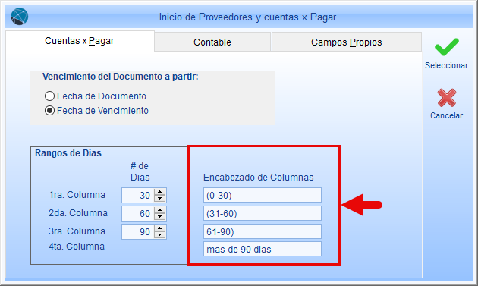Click the Cancelar button label
Image resolution: width=478 pixels, height=286 pixels.
click(447, 115)
